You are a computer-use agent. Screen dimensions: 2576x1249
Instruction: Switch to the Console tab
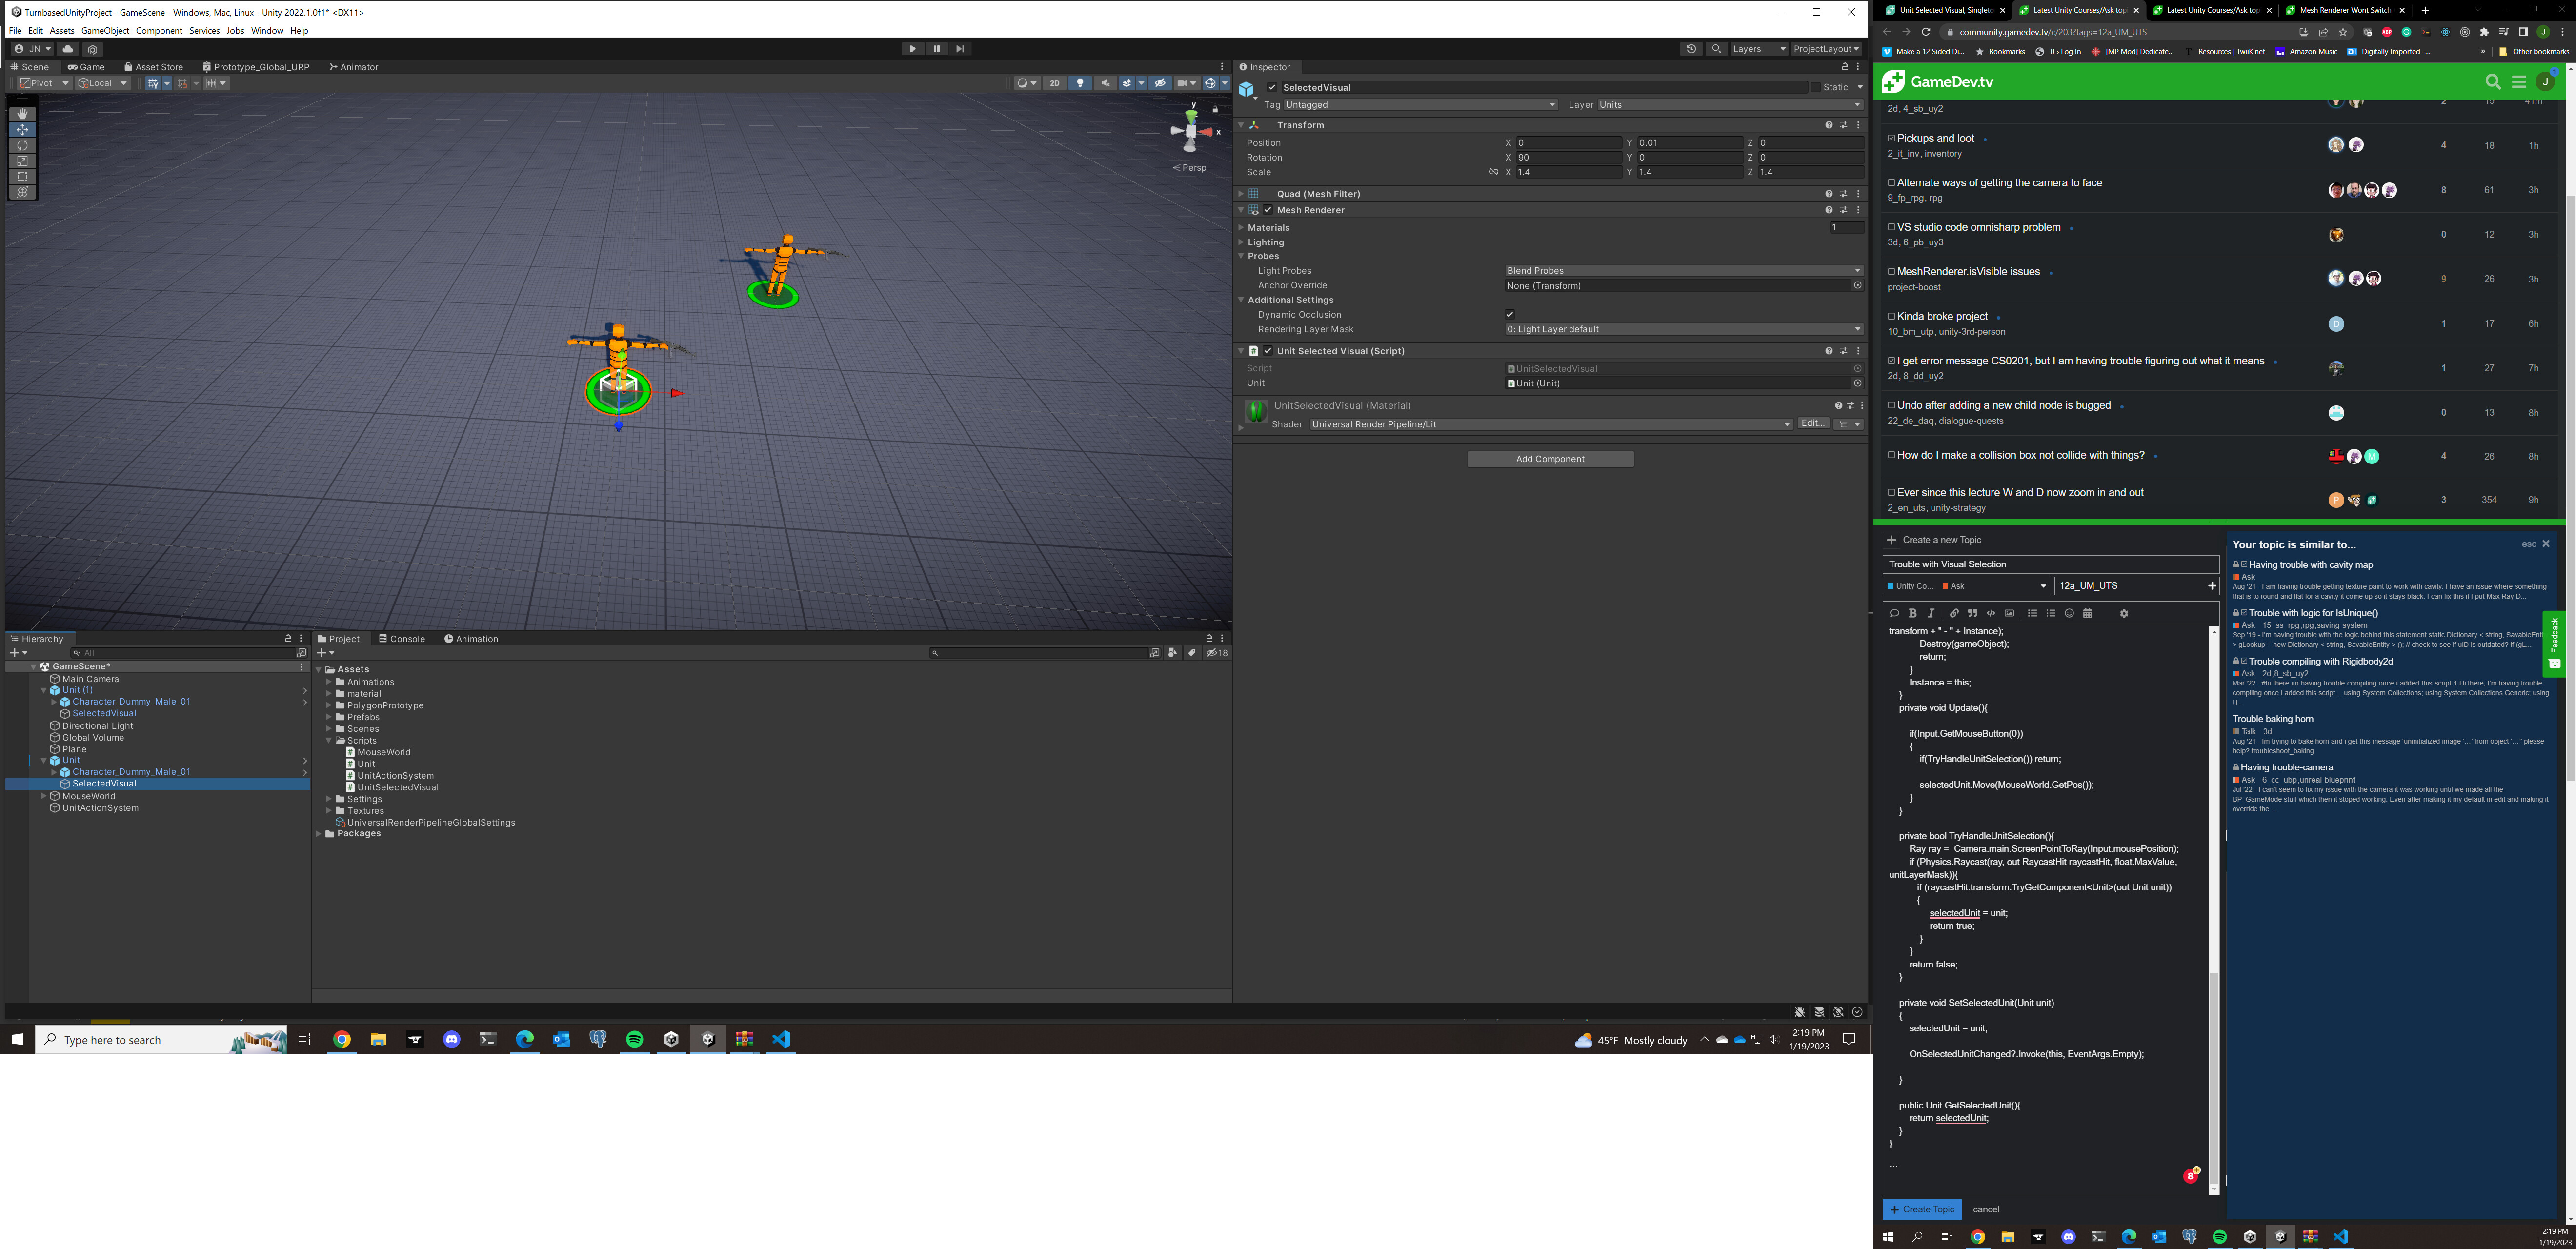tap(403, 638)
